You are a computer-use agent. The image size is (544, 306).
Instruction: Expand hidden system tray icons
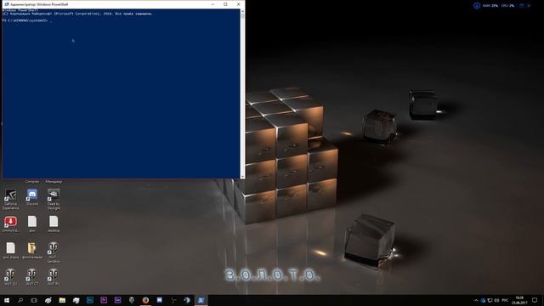click(476, 300)
